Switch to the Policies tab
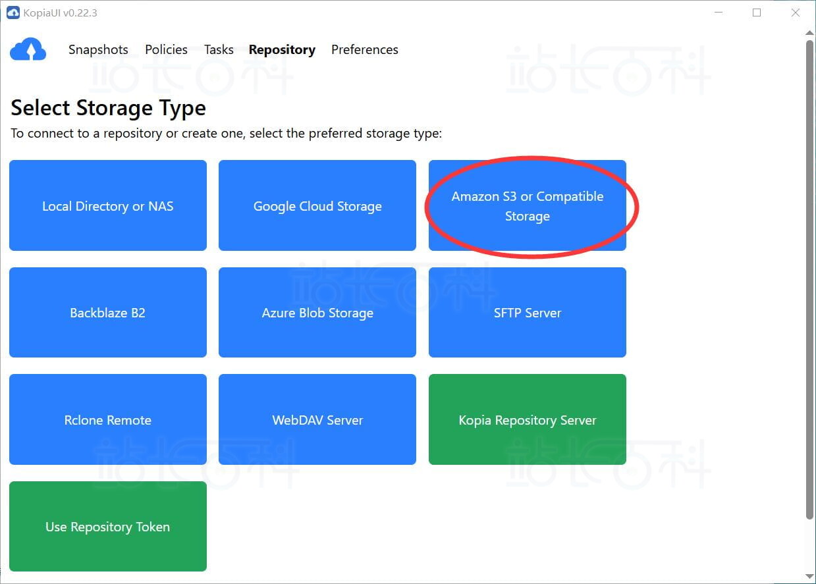The image size is (816, 584). click(166, 49)
